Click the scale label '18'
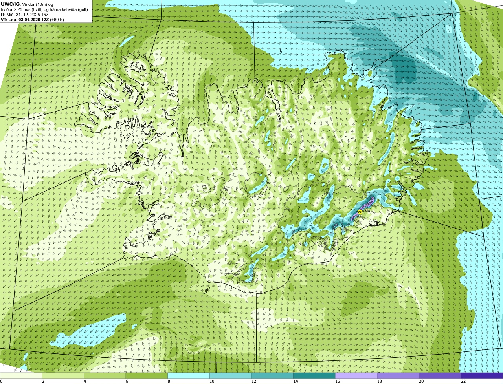The width and height of the screenshot is (503, 384). (380, 381)
